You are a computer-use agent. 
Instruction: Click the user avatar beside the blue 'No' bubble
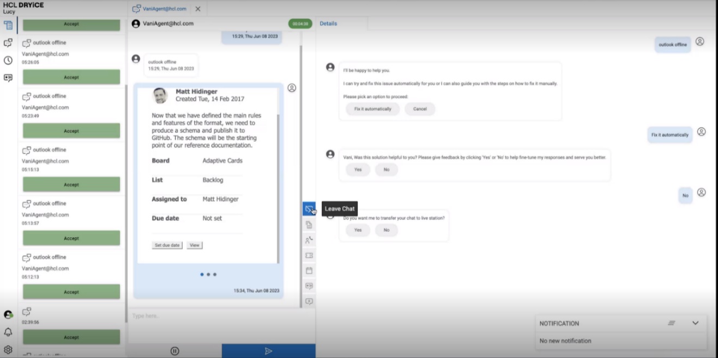(702, 192)
